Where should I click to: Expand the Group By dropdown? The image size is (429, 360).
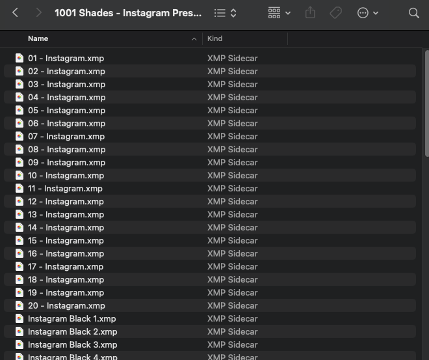(x=279, y=13)
